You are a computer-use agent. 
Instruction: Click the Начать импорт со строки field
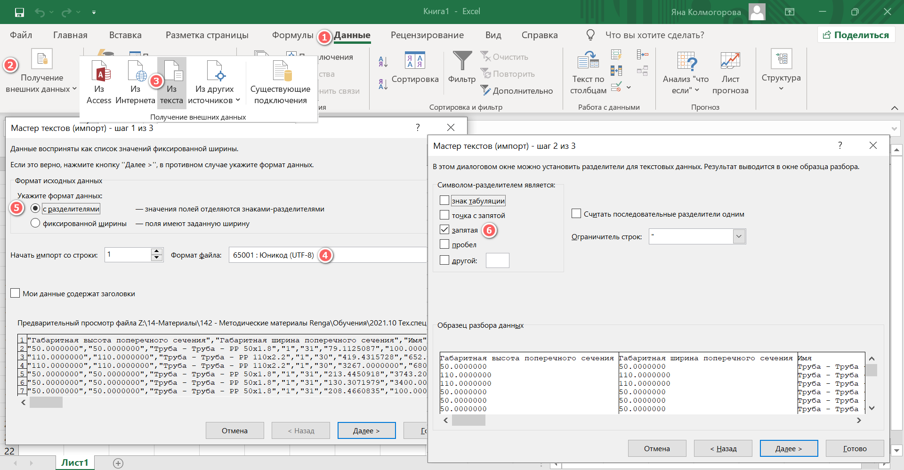point(128,255)
